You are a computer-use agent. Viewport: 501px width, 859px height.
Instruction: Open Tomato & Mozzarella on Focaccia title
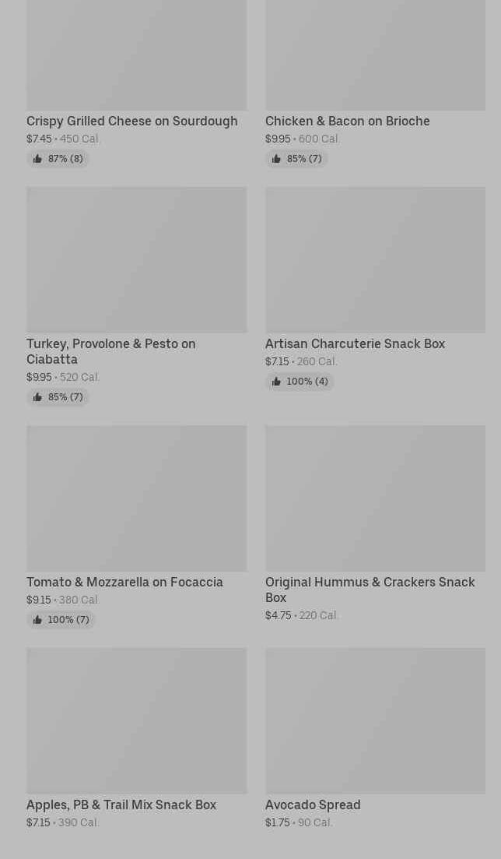click(x=124, y=583)
